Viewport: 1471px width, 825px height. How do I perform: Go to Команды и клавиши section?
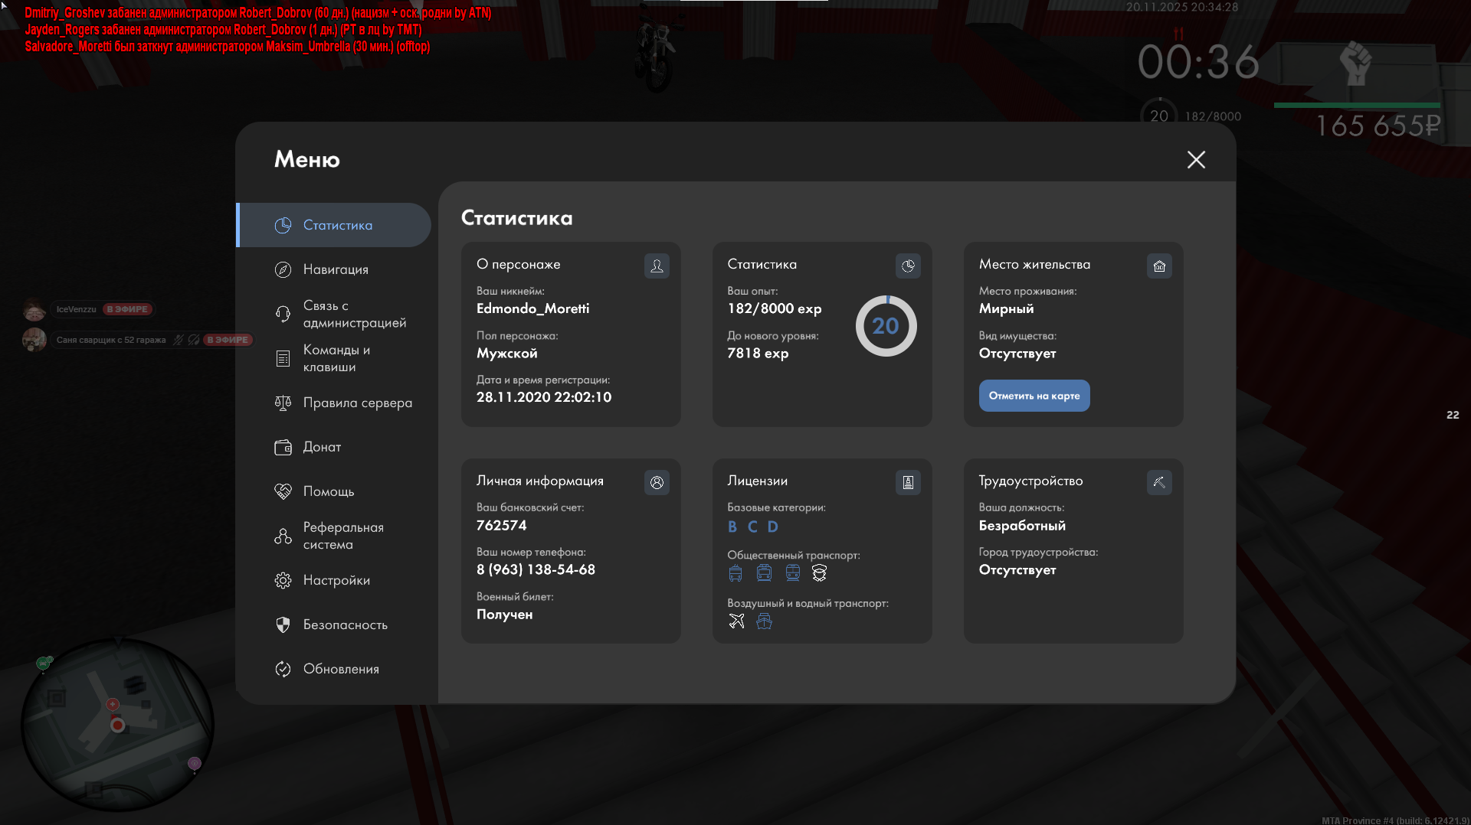coord(336,358)
